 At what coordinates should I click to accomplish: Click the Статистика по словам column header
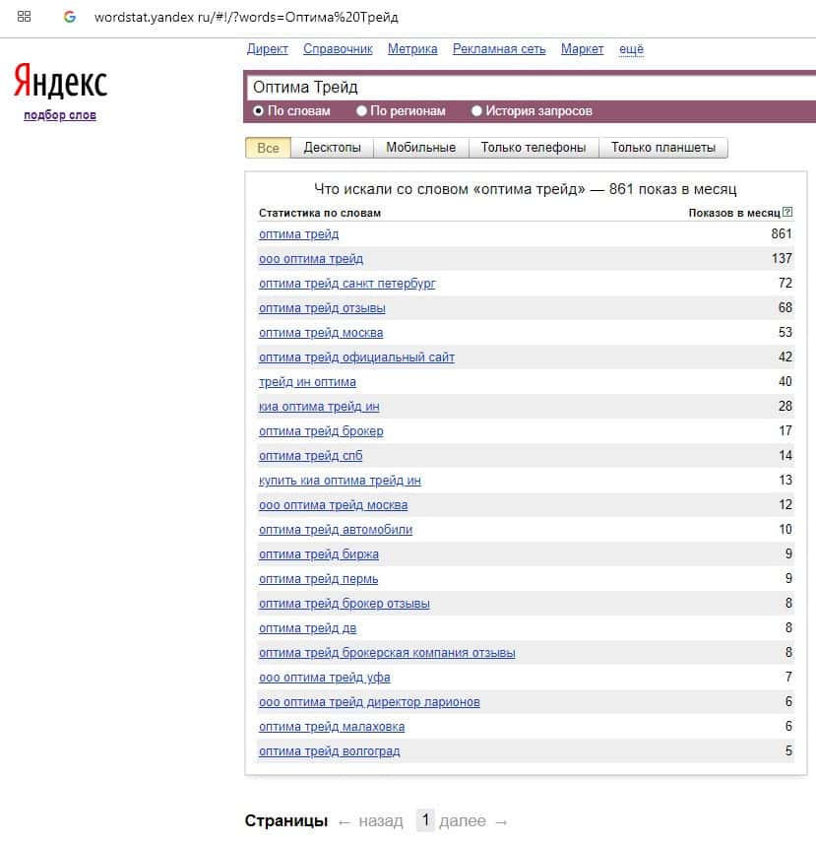pyautogui.click(x=320, y=213)
